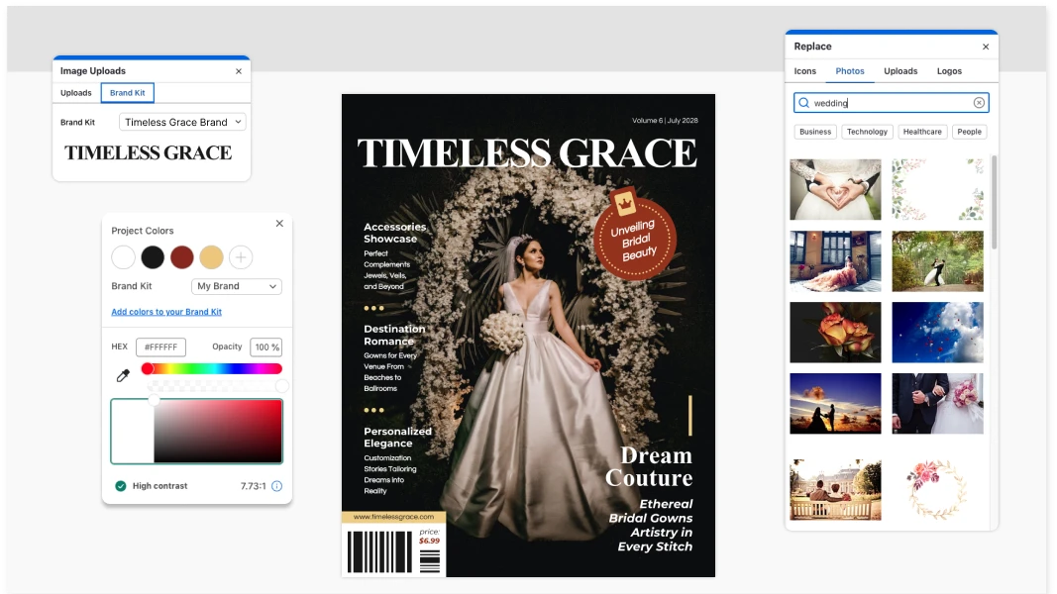1057x594 pixels.
Task: Click the wedding photo search field
Action: pos(892,103)
